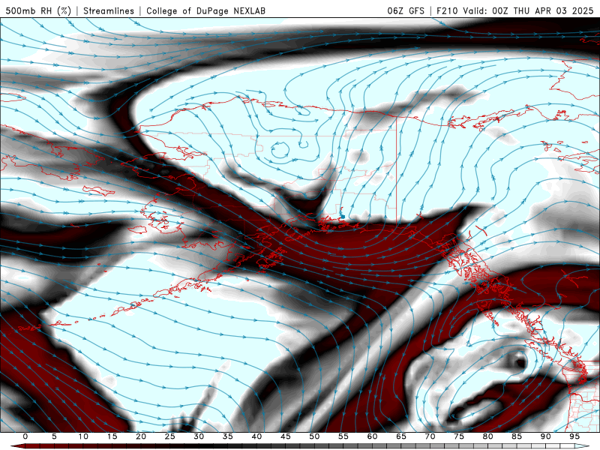Click the "Streamlines" label in header
Viewport: 600px width, 450px height.
tap(109, 10)
